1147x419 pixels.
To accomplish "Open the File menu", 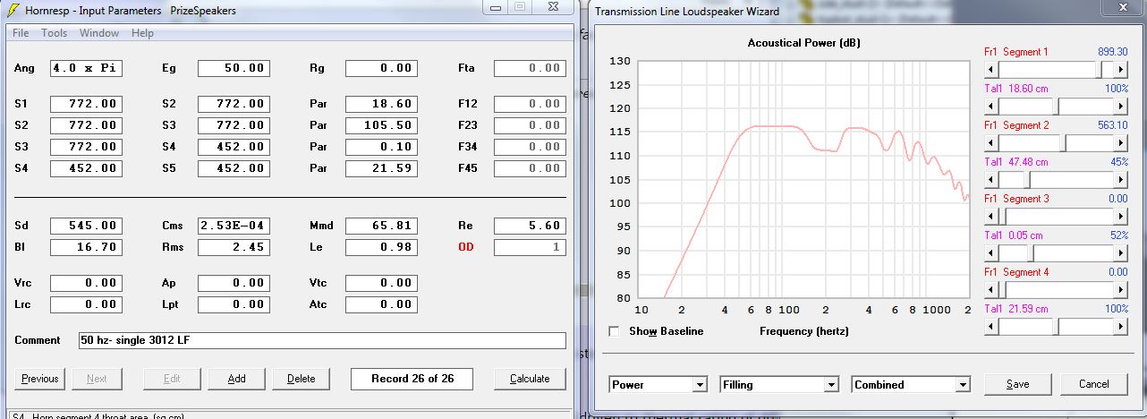I will point(21,33).
